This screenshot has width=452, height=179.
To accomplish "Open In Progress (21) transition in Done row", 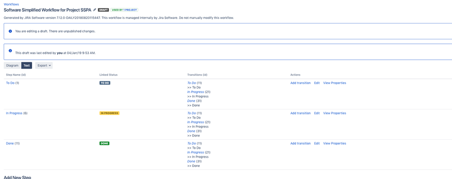I will [x=195, y=152].
